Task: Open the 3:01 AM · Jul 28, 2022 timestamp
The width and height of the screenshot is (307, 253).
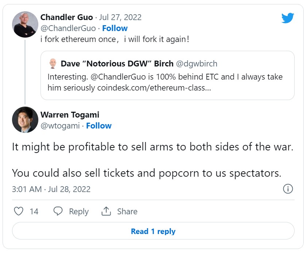Action: tap(51, 189)
